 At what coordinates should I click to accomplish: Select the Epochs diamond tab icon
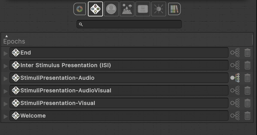95,9
